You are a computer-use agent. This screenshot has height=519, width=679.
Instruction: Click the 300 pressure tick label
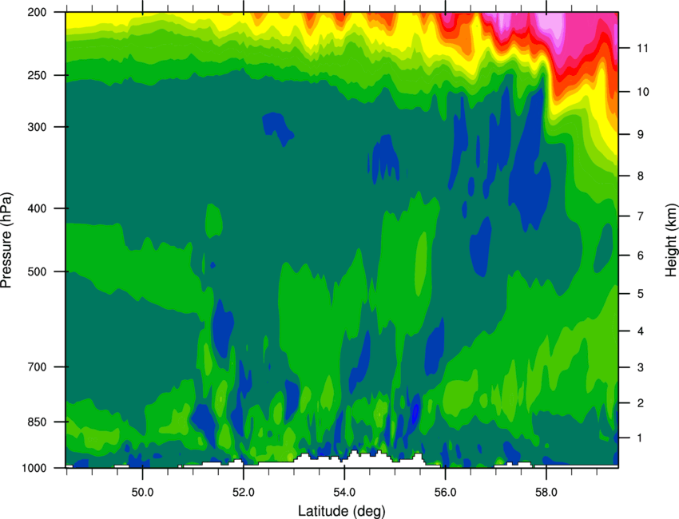click(38, 127)
